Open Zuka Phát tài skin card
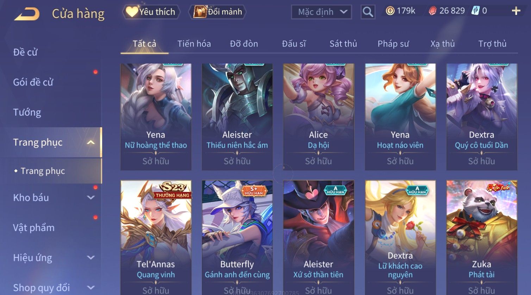 click(482, 238)
